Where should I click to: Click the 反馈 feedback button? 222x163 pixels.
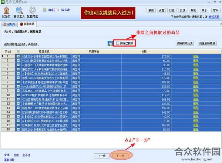(x=182, y=10)
